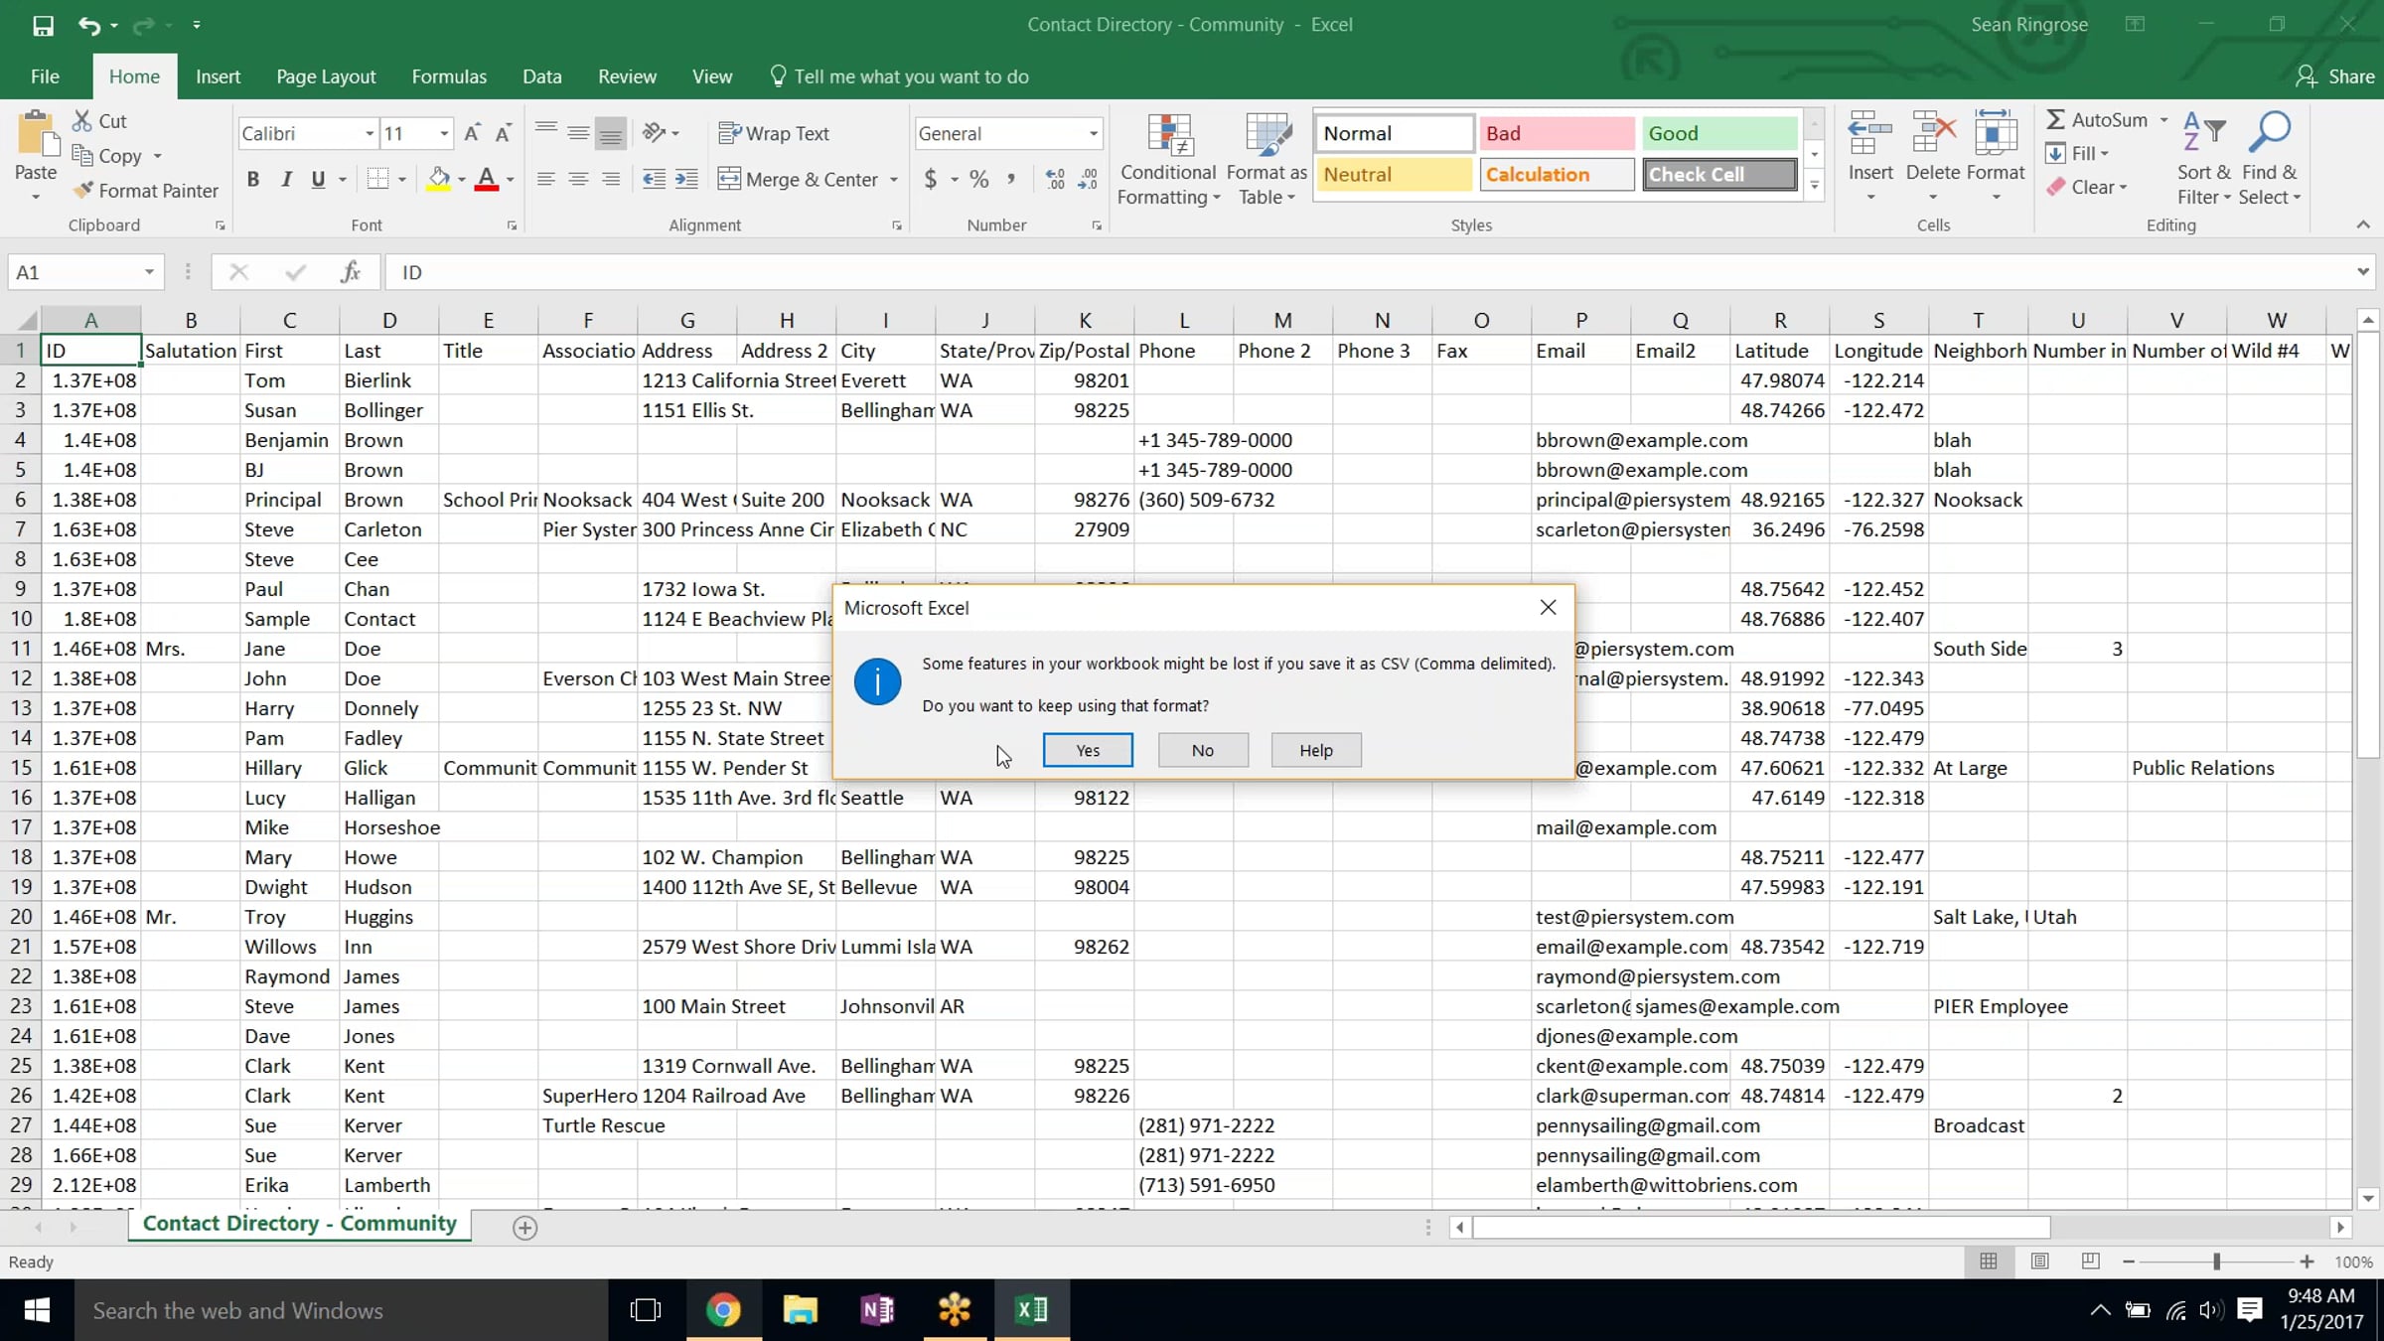The image size is (2384, 1341).
Task: Expand the General number format dropdown
Action: pyautogui.click(x=1093, y=133)
